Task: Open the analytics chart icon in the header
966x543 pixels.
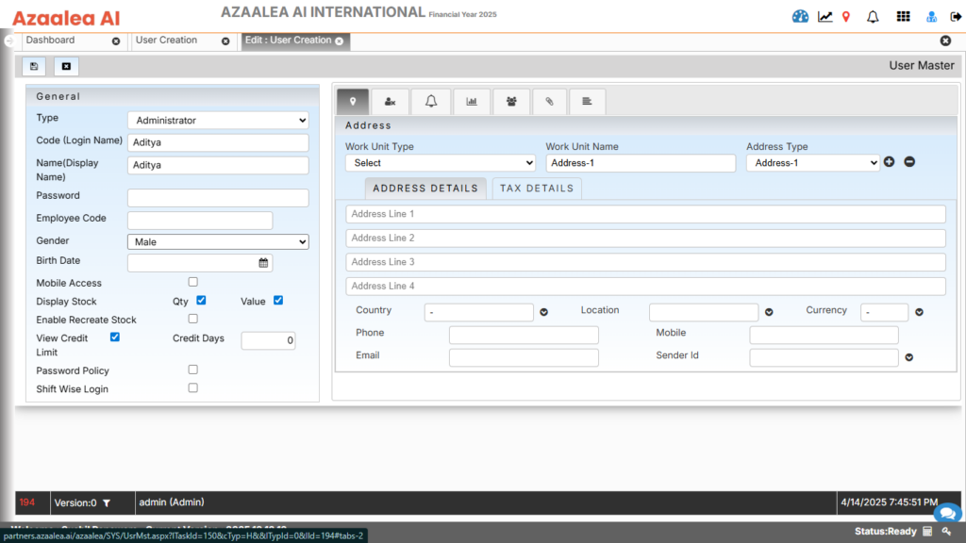Action: 824,15
